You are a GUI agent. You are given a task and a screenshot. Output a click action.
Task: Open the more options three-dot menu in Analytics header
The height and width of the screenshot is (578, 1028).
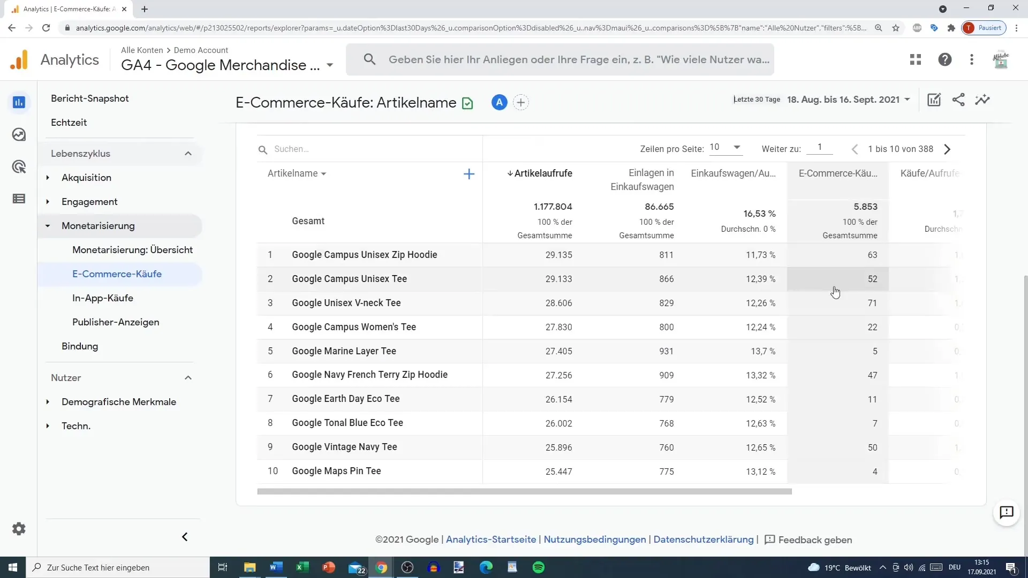pyautogui.click(x=972, y=59)
